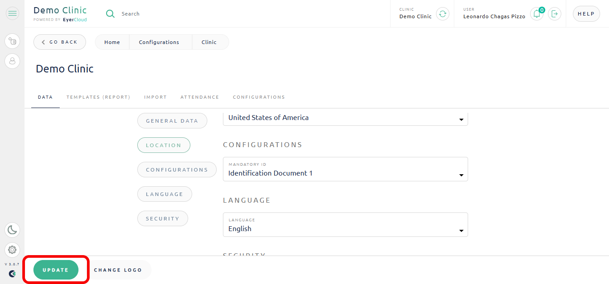Open the patients sidebar icon
The width and height of the screenshot is (609, 284).
[x=12, y=61]
